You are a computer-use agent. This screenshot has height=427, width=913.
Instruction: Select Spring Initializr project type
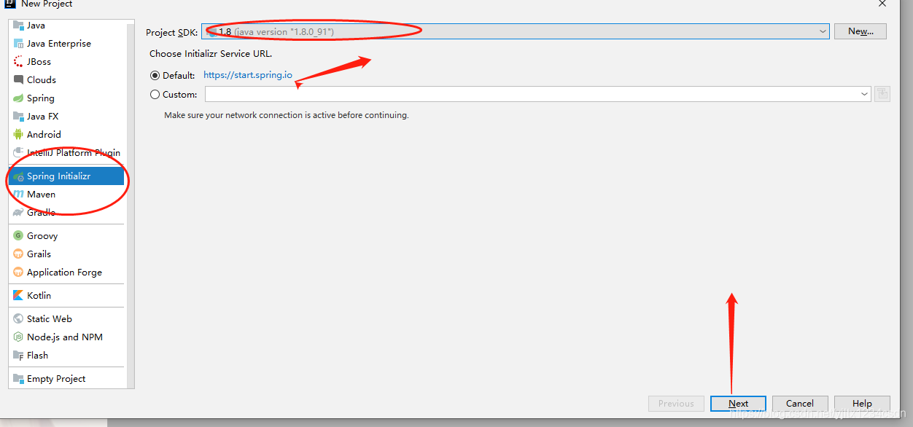[66, 176]
